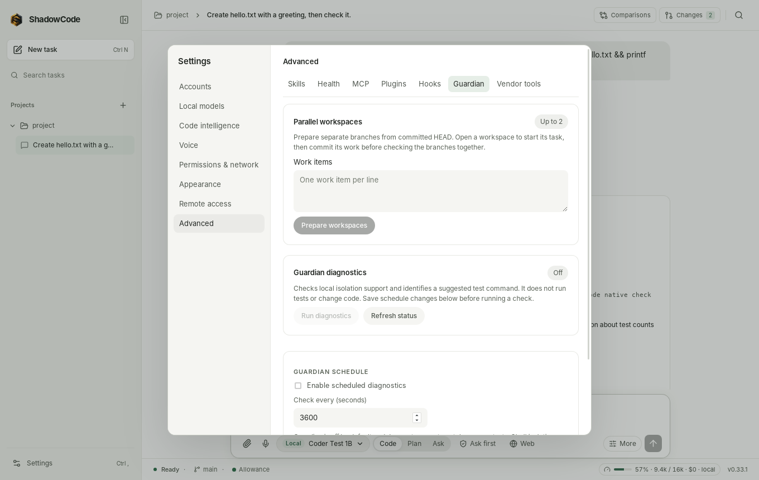
Task: Switch to the MCP tab
Action: coord(361,84)
